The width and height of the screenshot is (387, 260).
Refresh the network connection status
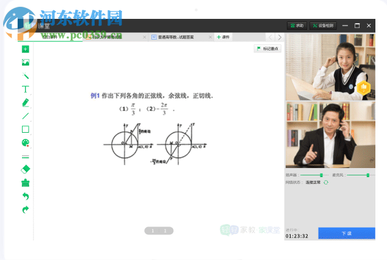tap(326, 183)
